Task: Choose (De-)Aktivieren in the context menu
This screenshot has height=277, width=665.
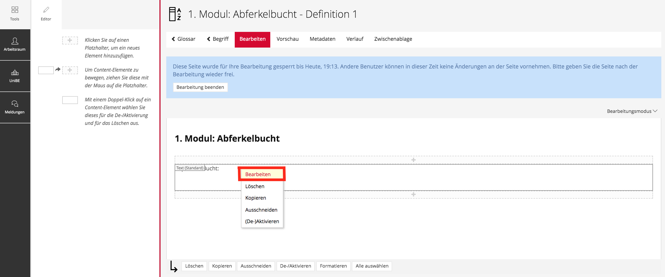Action: click(x=262, y=222)
